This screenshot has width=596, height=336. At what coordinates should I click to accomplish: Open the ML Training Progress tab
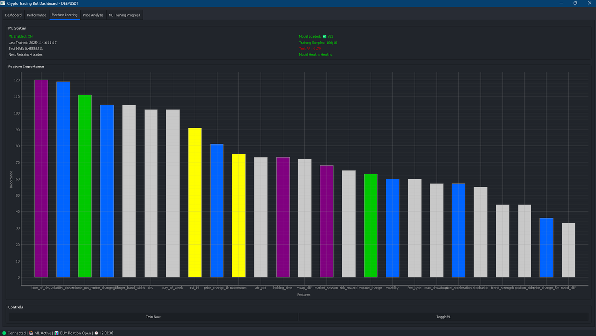click(124, 15)
